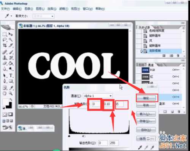Open the 图像(I) menu
This screenshot has height=151, width=190.
coord(28,9)
